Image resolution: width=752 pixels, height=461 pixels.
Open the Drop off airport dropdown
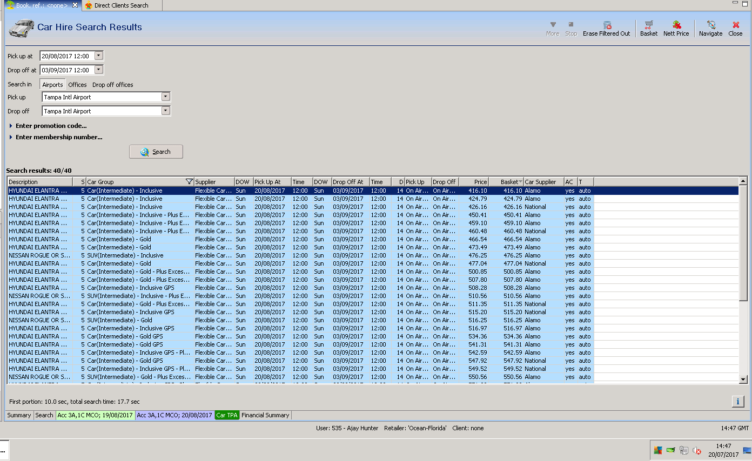pos(165,111)
